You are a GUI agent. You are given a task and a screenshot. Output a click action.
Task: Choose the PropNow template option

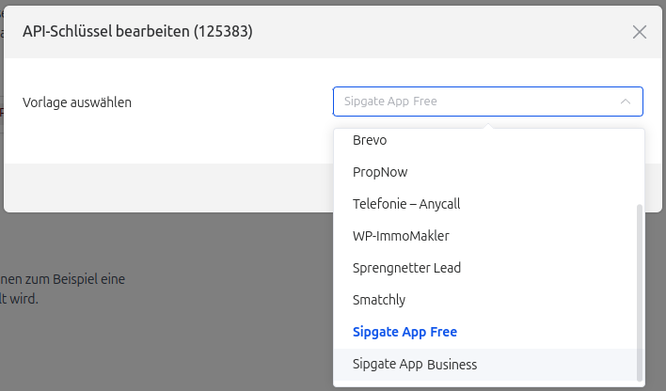[x=380, y=172]
